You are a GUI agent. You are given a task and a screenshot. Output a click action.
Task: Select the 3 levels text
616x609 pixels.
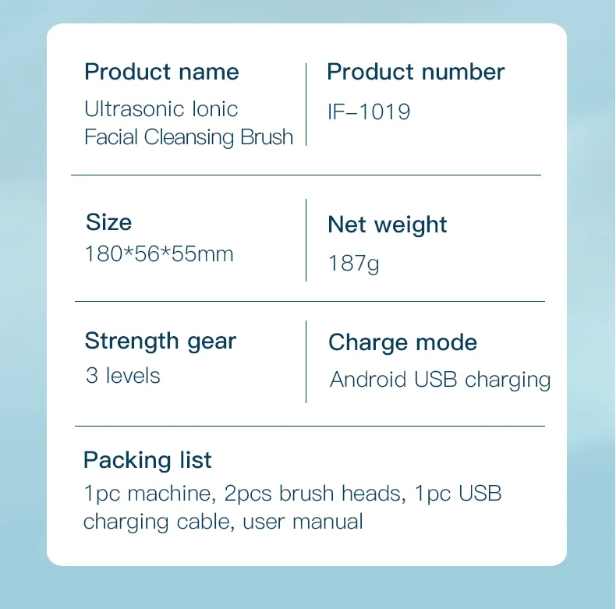pos(122,376)
